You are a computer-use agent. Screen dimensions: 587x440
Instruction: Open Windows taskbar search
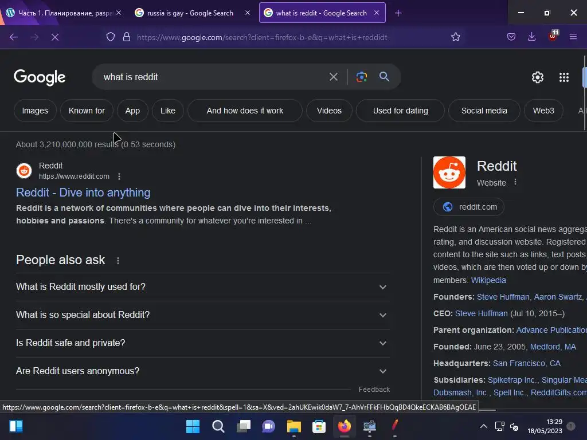tap(218, 426)
